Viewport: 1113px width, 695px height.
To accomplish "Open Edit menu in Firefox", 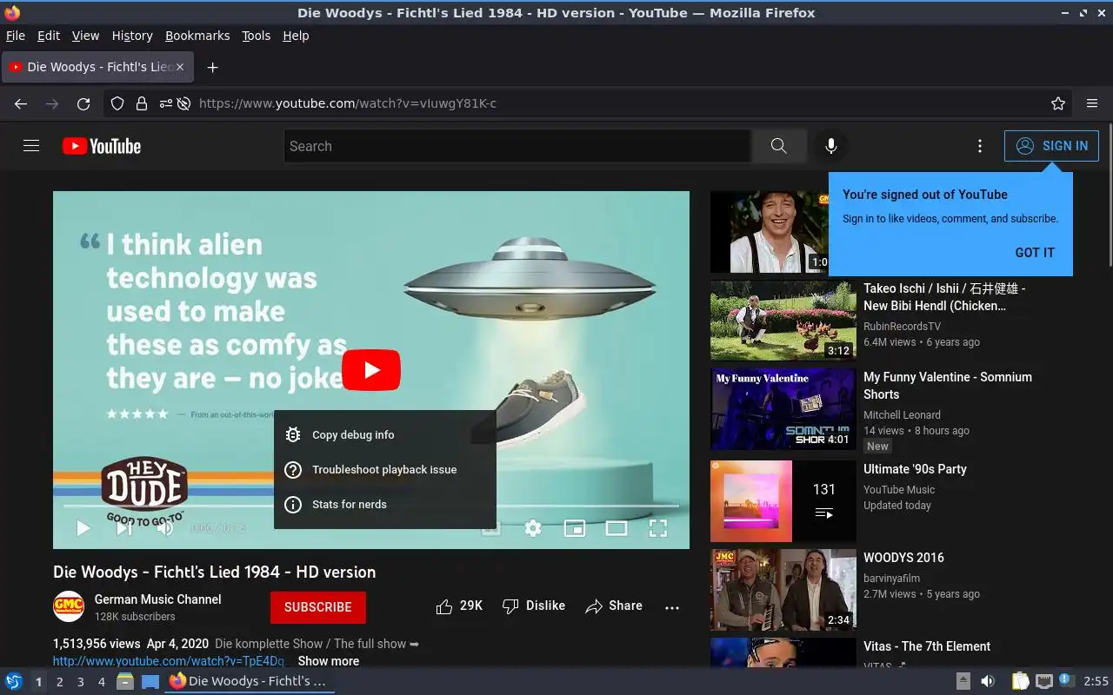I will [x=49, y=36].
